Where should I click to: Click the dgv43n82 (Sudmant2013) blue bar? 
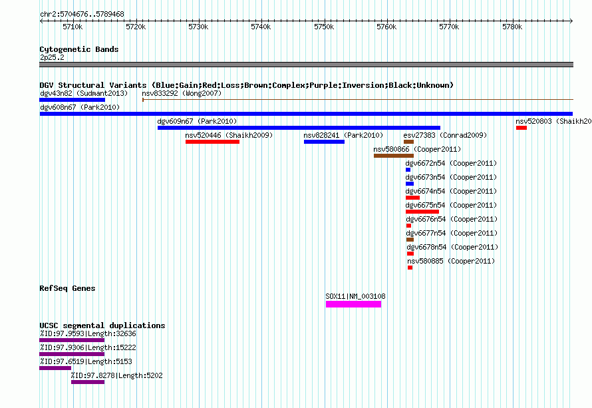coord(72,100)
